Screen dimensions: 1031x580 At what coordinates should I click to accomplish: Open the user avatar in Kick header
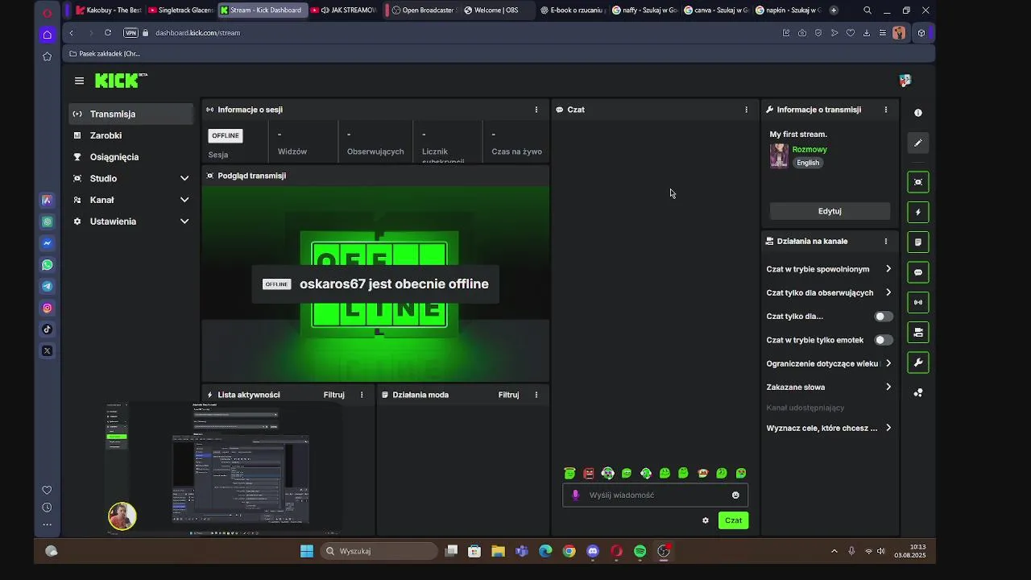[905, 81]
